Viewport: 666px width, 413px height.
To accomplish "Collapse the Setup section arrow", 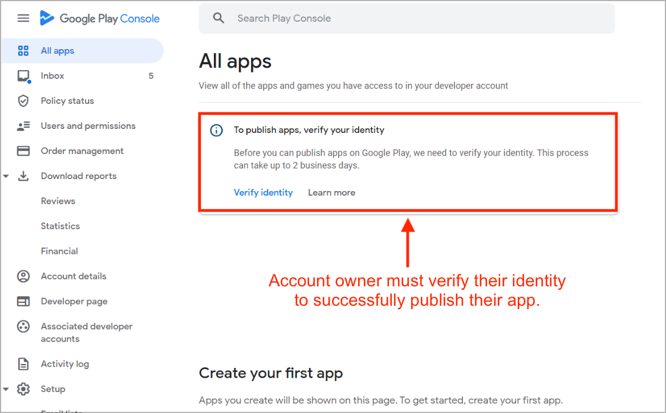I will coord(6,389).
